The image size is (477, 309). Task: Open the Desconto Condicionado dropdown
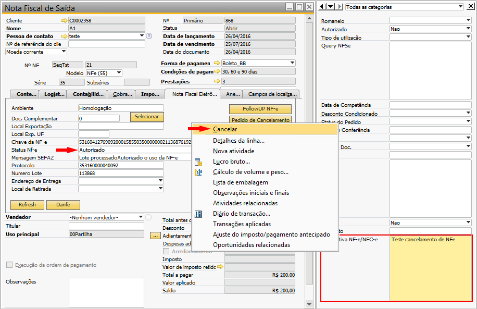coord(468,113)
